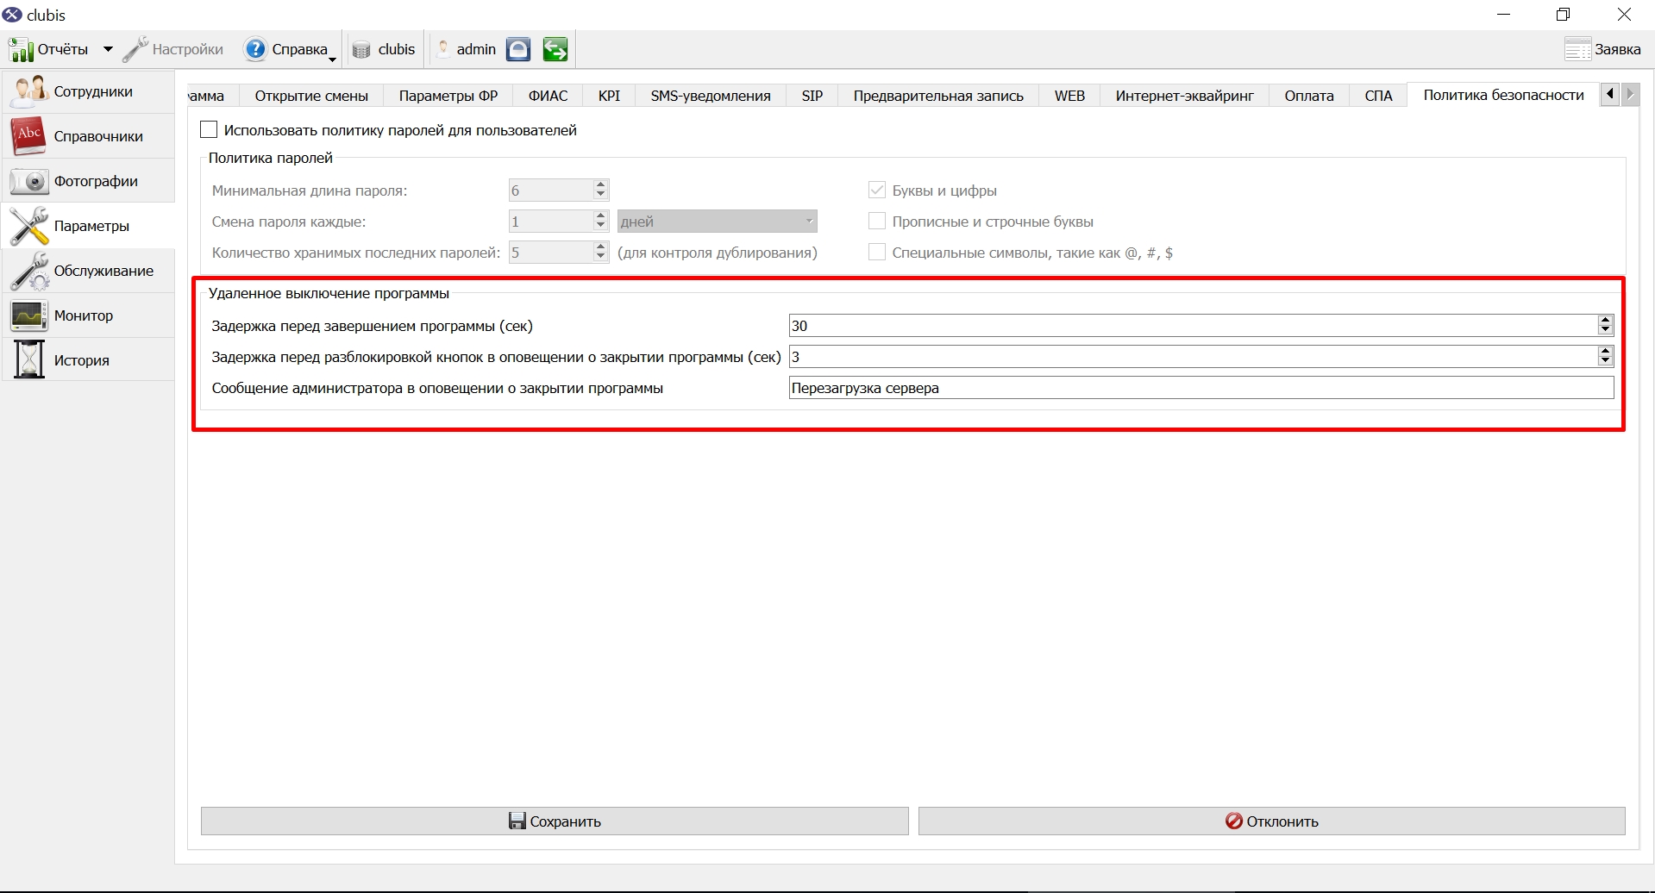
Task: Open the Справочники Abc book icon
Action: click(29, 136)
